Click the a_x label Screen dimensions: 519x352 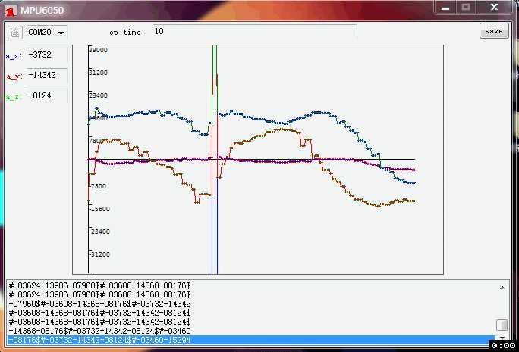point(14,56)
